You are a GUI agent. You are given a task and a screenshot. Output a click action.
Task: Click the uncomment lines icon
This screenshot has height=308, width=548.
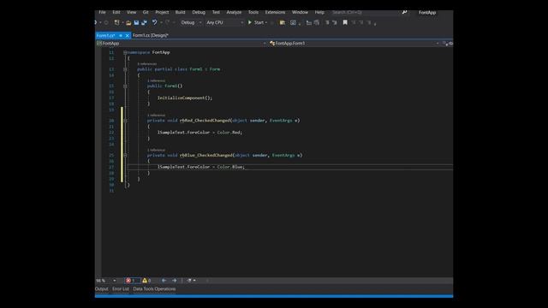[335, 22]
